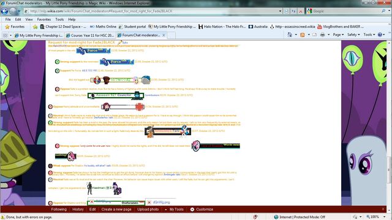Switch to Course: Year 11 for HSC tab

[90, 35]
